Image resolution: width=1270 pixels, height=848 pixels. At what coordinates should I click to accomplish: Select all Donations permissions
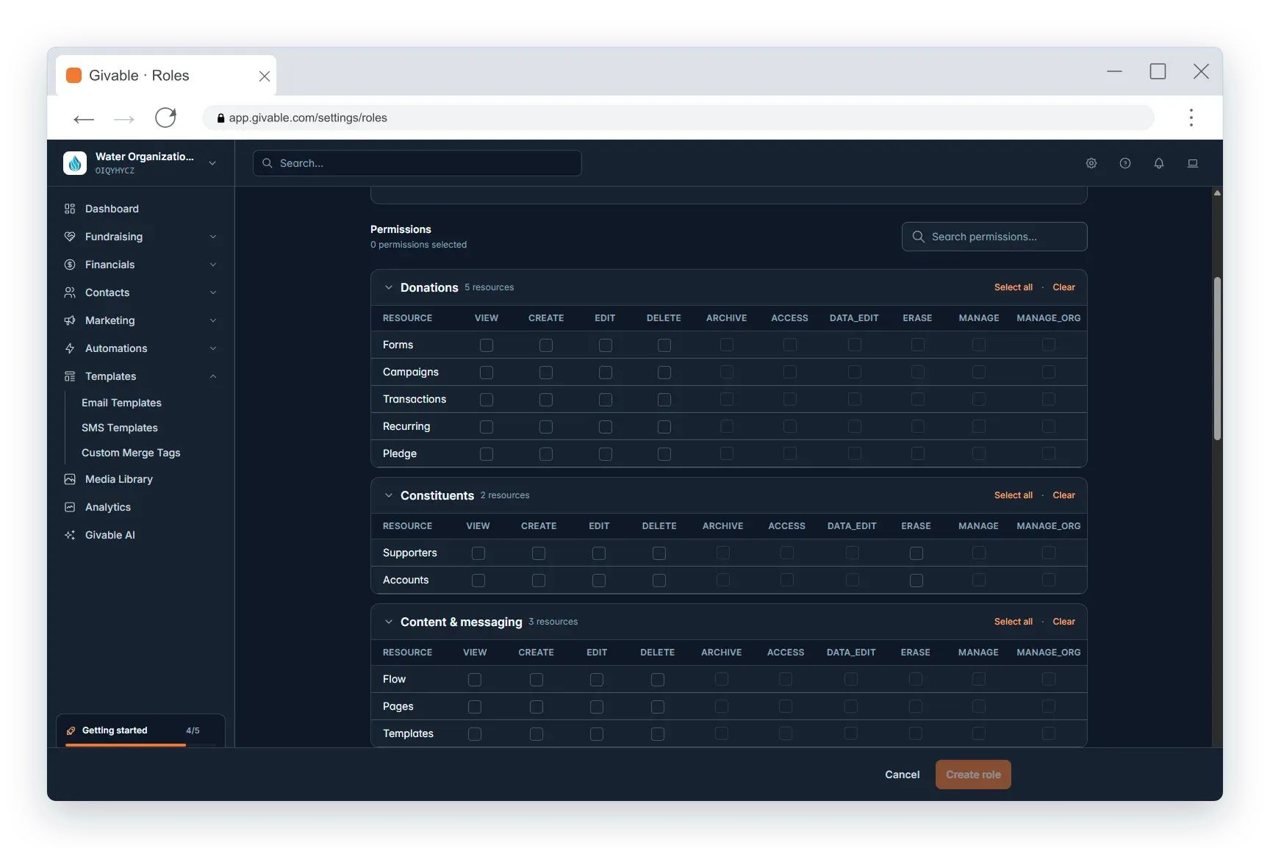click(x=1014, y=287)
